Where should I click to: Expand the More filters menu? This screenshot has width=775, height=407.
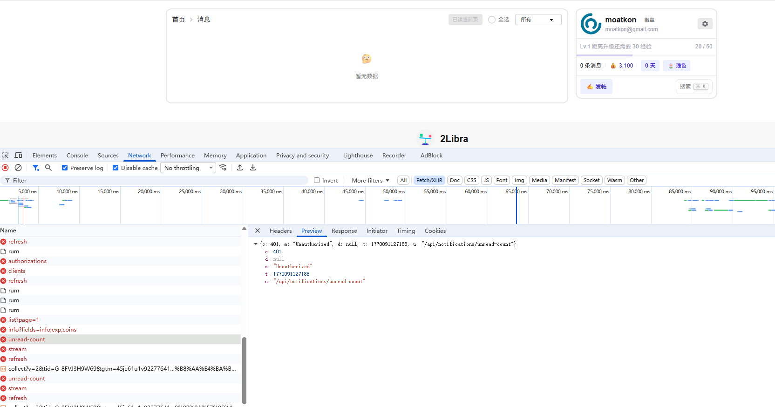click(370, 181)
